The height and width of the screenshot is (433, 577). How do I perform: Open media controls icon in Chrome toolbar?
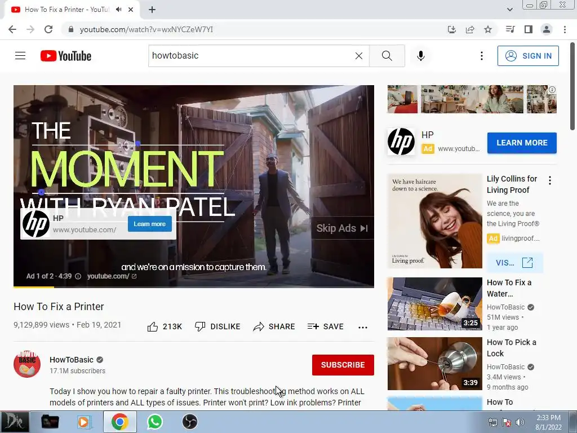[510, 29]
